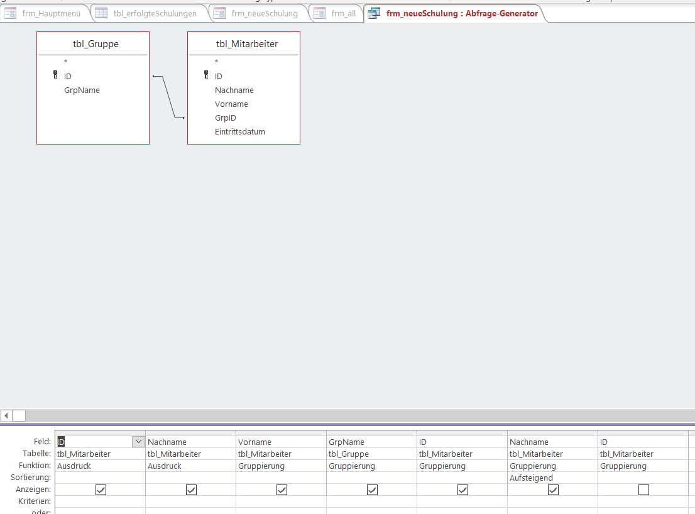The image size is (695, 514).
Task: Select the GrpID field in tbl_Mitarbeiter
Action: (x=225, y=118)
